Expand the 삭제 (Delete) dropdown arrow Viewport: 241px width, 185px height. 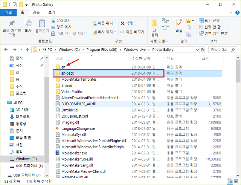(135, 23)
